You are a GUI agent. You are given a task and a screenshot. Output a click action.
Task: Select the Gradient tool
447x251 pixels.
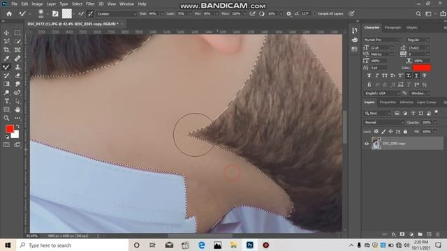click(6, 84)
